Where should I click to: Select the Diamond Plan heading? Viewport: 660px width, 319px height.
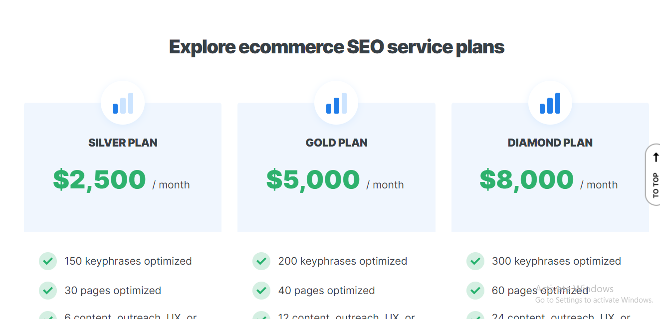pos(550,143)
